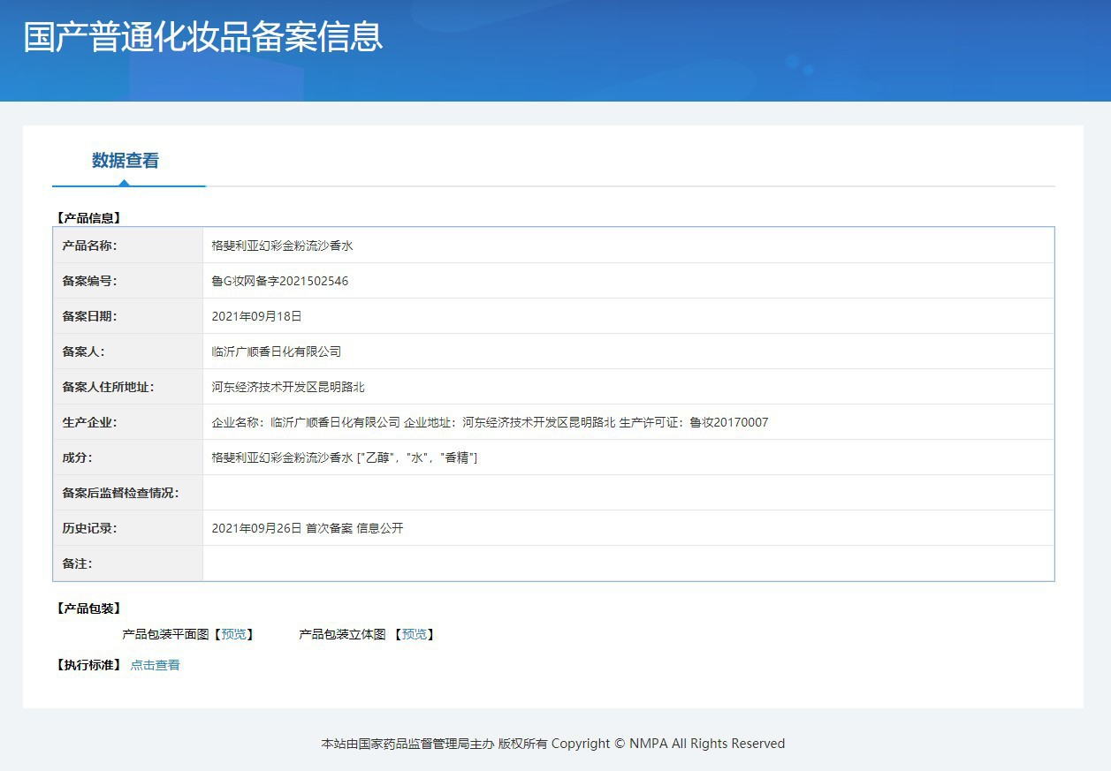Click the empty 备注 value cell
Viewport: 1111px width, 771px height.
click(x=628, y=563)
